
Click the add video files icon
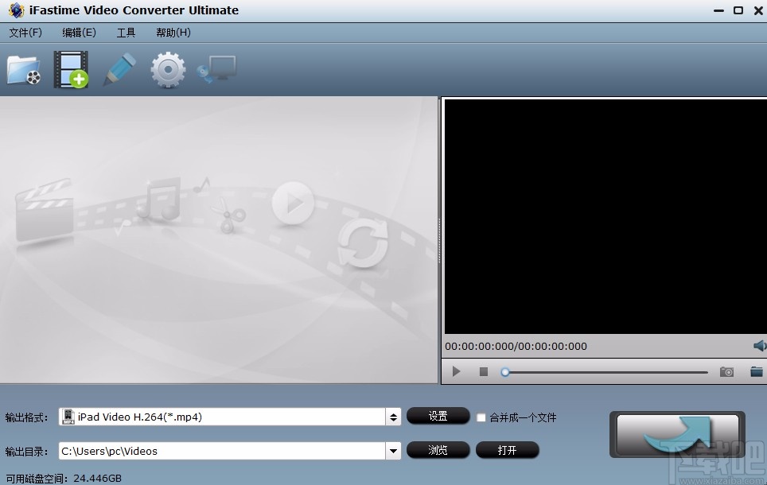pos(71,69)
